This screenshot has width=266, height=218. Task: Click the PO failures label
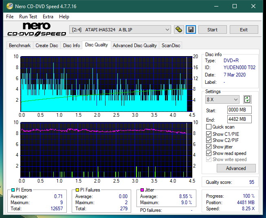pyautogui.click(x=151, y=210)
